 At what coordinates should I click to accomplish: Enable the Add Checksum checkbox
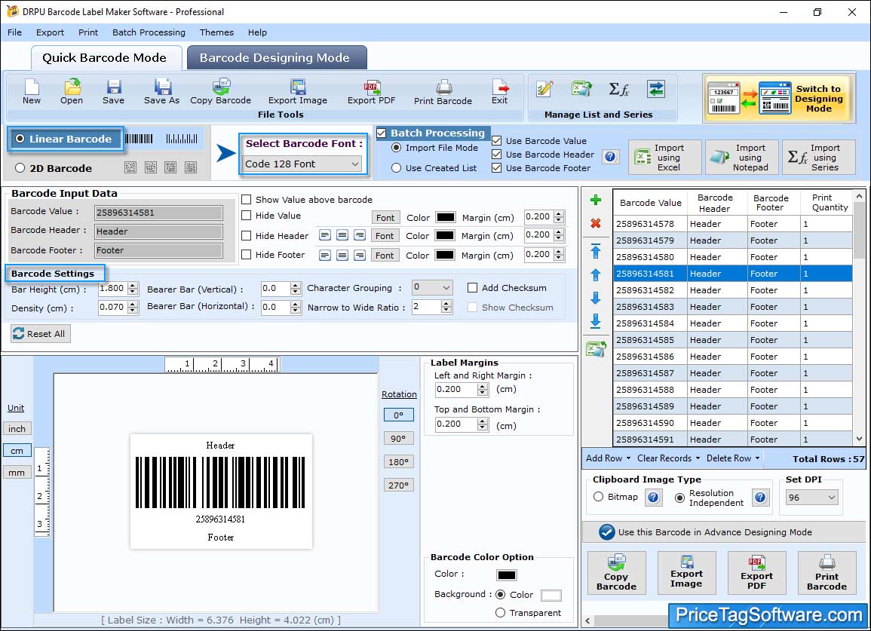[472, 288]
